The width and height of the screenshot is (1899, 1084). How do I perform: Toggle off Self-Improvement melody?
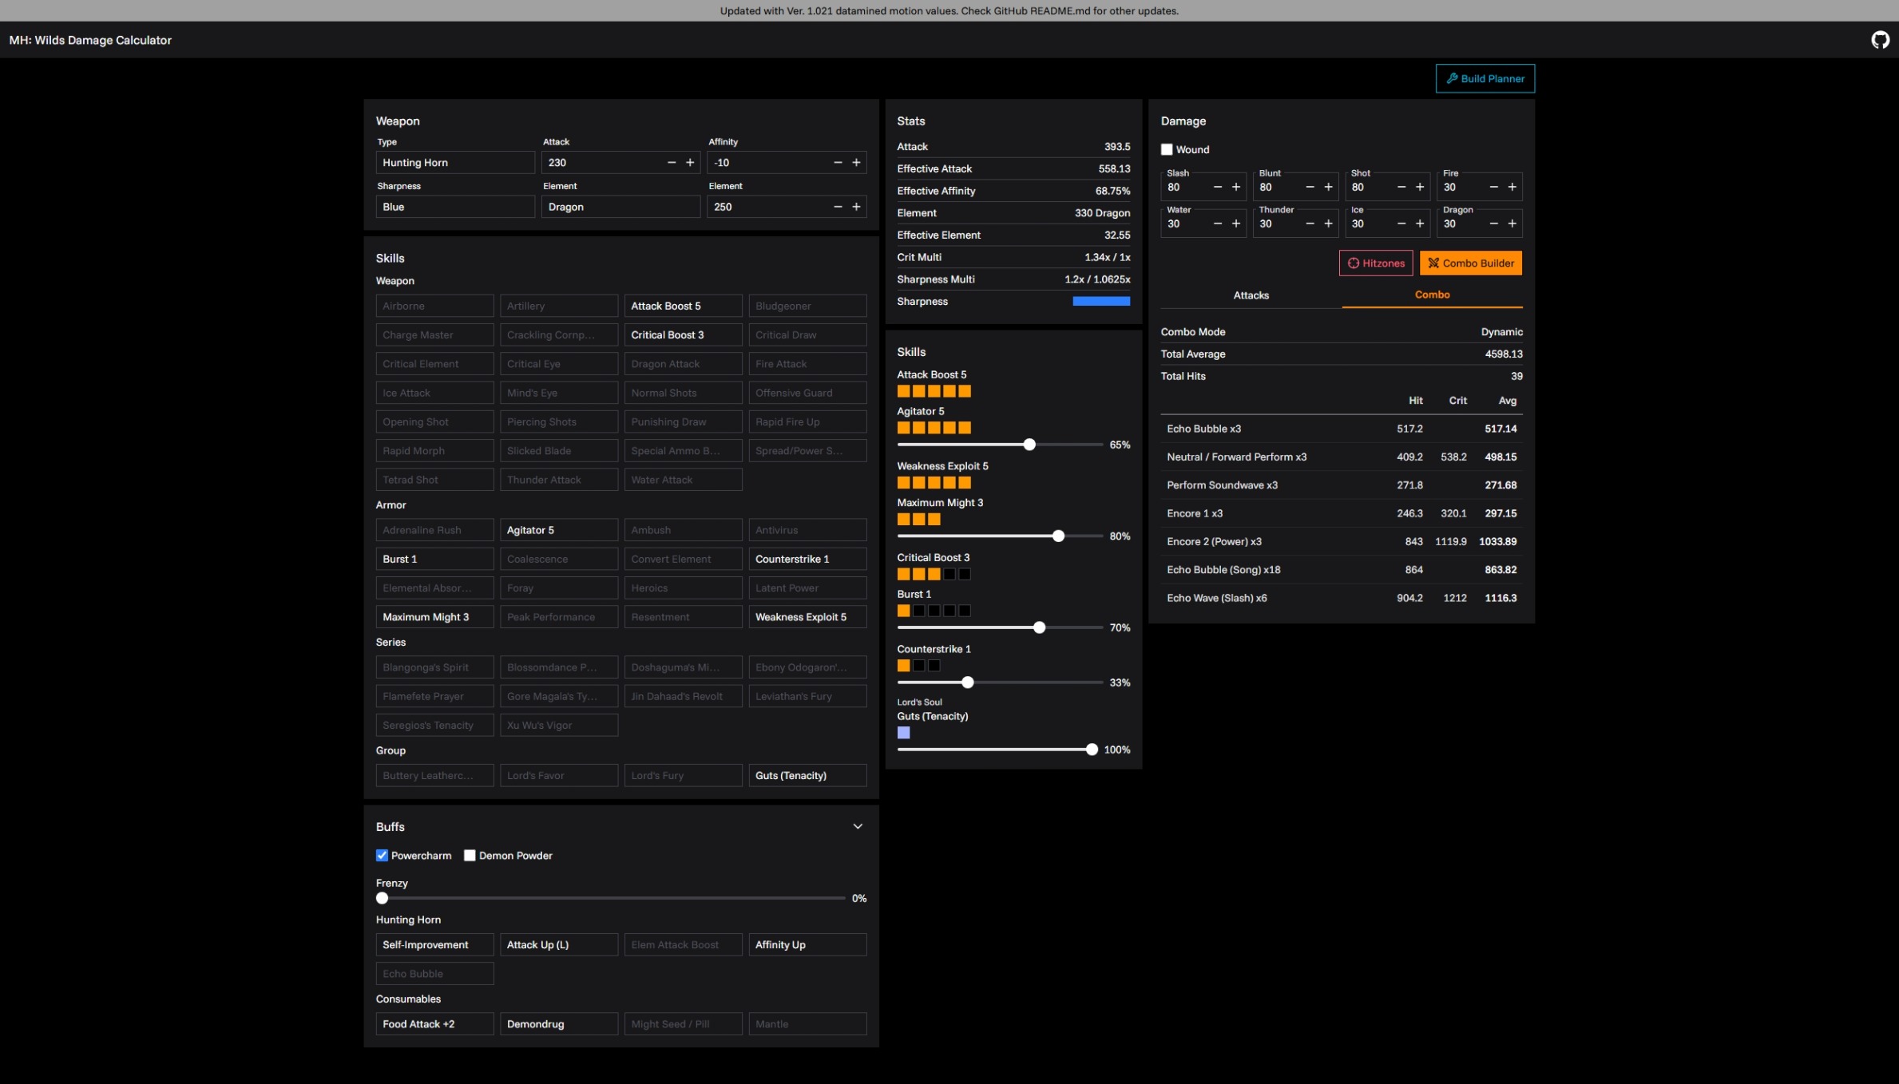pos(434,944)
